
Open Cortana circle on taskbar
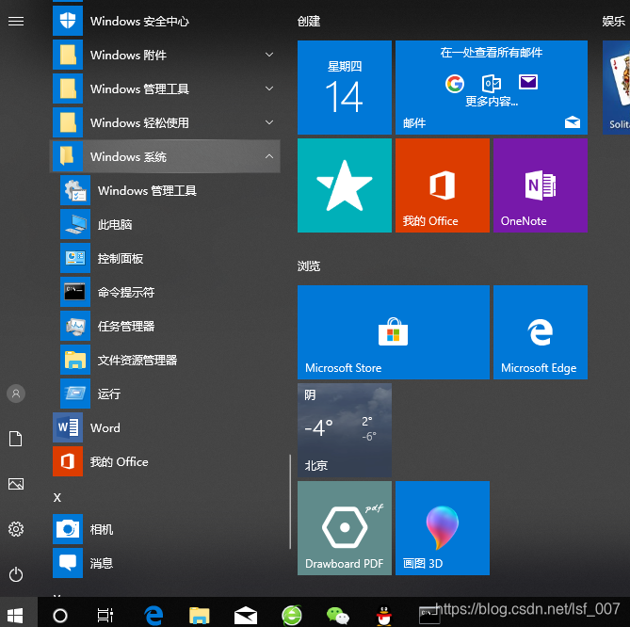click(x=60, y=615)
